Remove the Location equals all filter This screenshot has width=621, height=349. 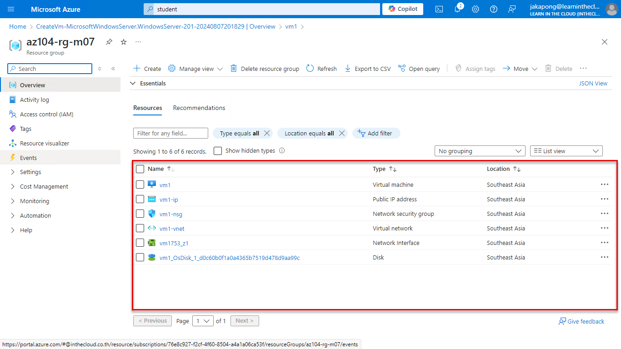tap(342, 133)
